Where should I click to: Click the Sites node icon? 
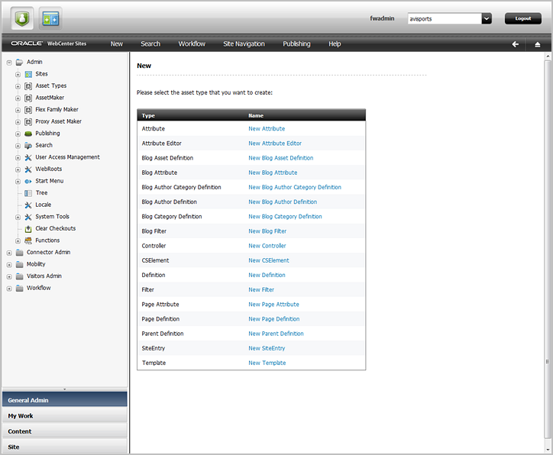coord(28,74)
